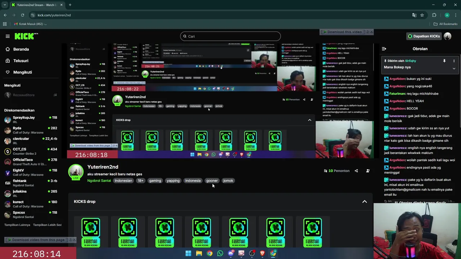The height and width of the screenshot is (259, 461).
Task: Close the download video bar near the timer
Action: 74,240
